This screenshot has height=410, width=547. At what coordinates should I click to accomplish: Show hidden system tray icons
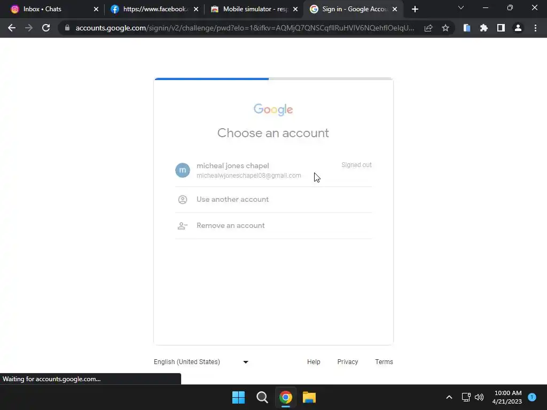click(x=449, y=397)
